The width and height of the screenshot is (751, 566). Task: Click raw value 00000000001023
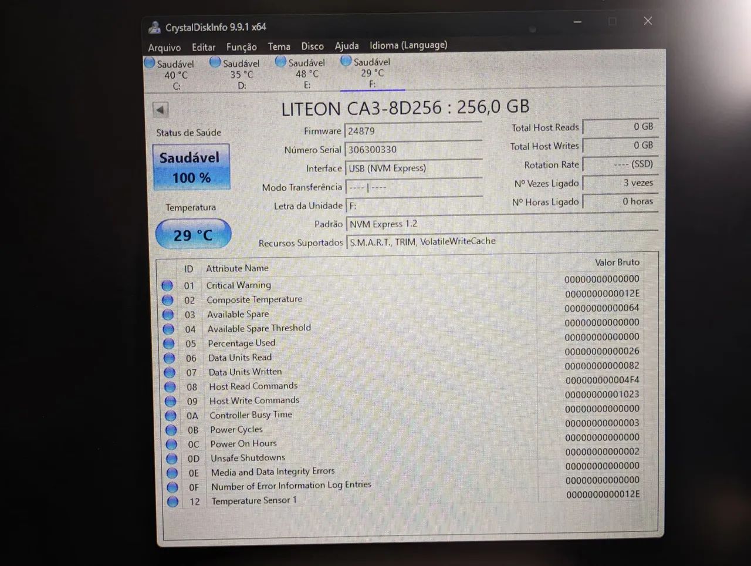click(x=602, y=395)
